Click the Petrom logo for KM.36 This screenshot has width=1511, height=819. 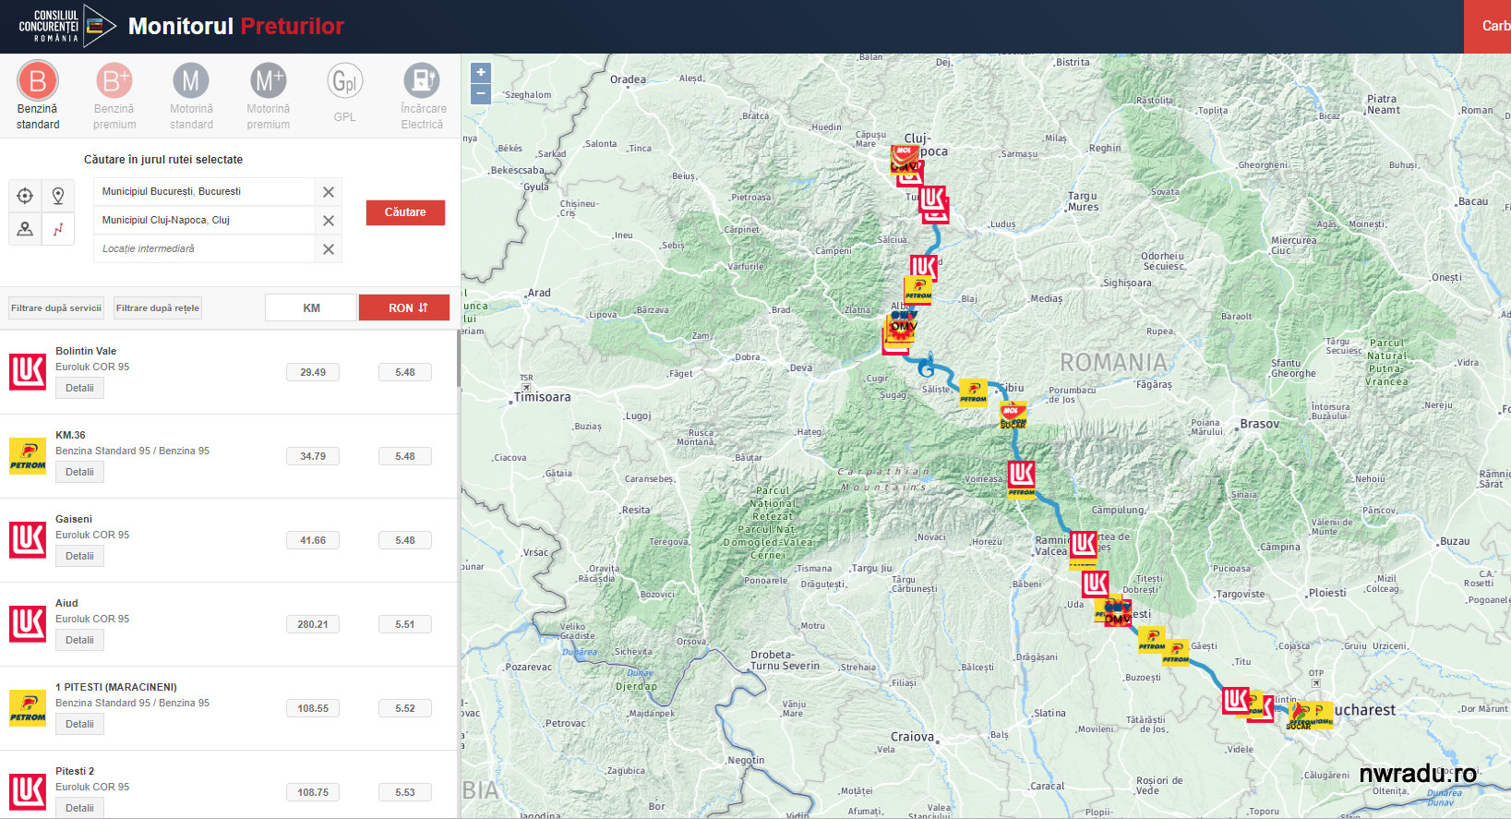(x=28, y=456)
